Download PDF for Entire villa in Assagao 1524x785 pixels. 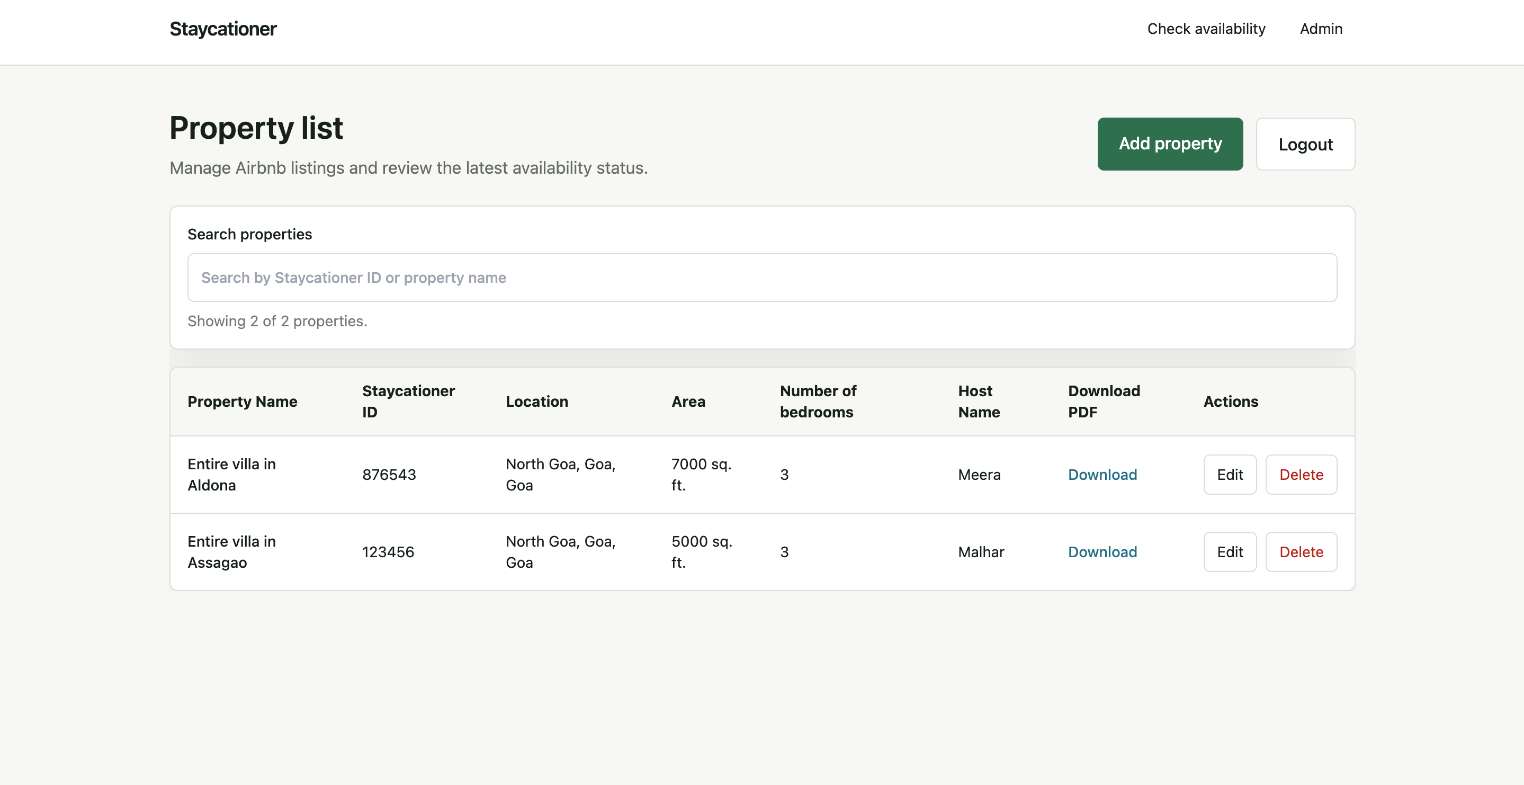point(1102,552)
